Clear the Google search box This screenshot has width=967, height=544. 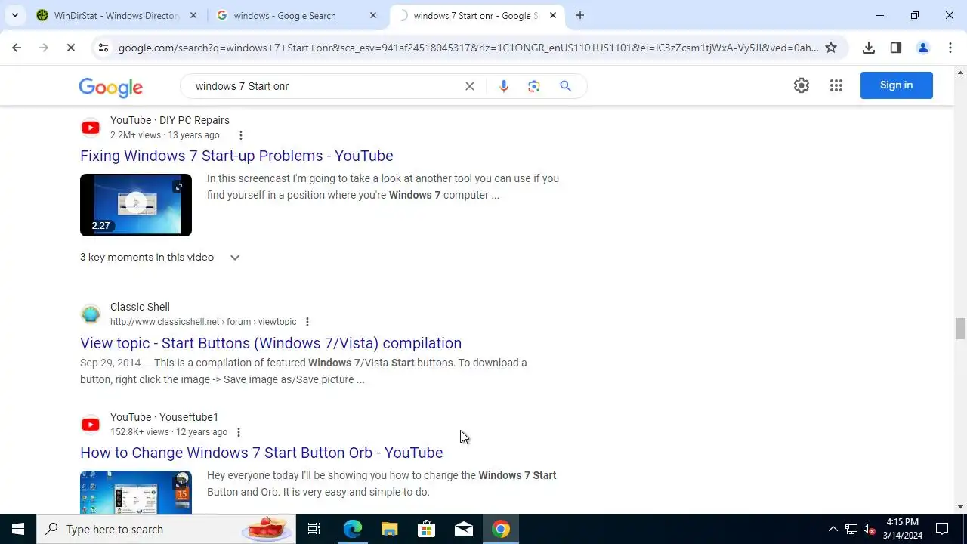(x=470, y=86)
